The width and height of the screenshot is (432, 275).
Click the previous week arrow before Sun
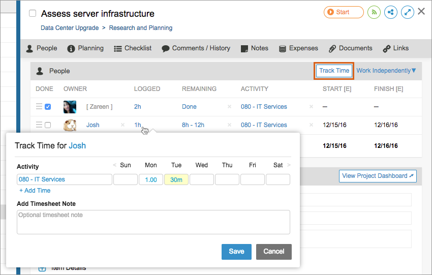[114, 165]
